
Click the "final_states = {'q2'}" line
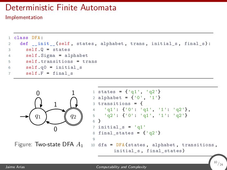pyautogui.click(x=129, y=133)
